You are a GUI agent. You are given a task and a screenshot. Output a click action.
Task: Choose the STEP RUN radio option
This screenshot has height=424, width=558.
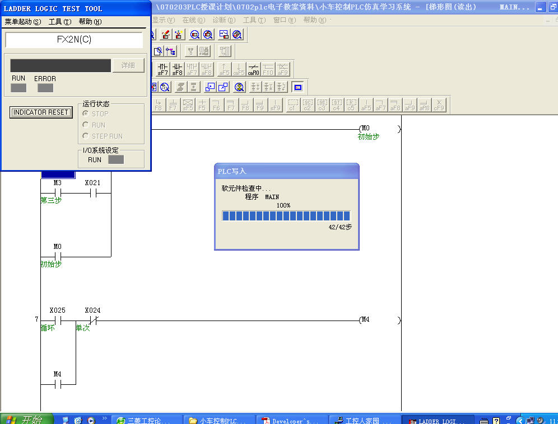click(x=86, y=136)
